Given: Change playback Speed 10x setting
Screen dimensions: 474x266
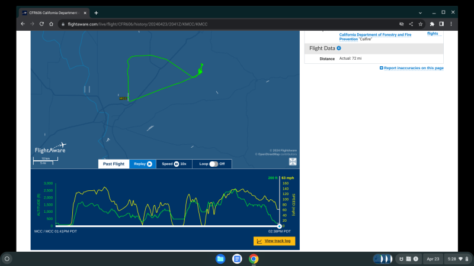Looking at the screenshot, I should [x=174, y=164].
